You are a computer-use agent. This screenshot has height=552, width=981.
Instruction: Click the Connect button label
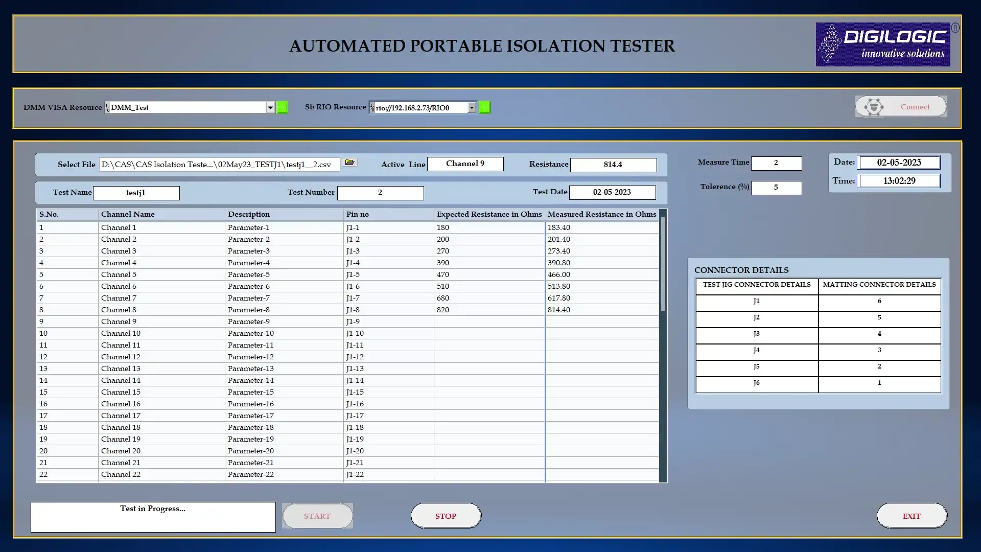point(915,107)
